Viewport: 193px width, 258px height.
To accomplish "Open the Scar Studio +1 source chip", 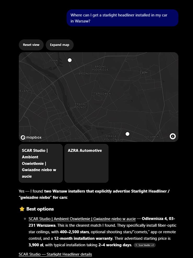I will click(x=145, y=245).
